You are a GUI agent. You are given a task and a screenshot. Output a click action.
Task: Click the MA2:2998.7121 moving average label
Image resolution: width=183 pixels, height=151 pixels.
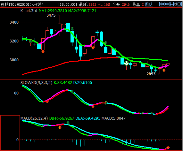click(82, 11)
